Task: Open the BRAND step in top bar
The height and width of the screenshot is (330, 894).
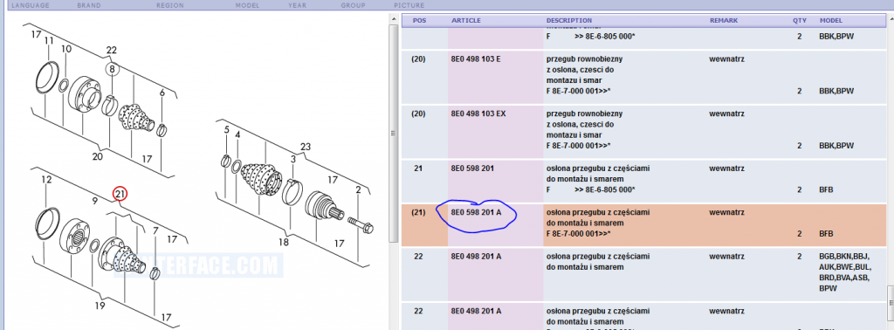Action: coord(89,5)
